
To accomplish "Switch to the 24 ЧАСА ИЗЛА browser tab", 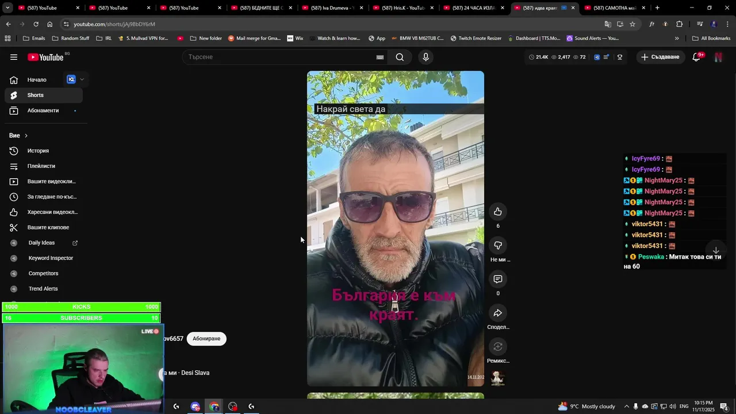I will pyautogui.click(x=474, y=8).
